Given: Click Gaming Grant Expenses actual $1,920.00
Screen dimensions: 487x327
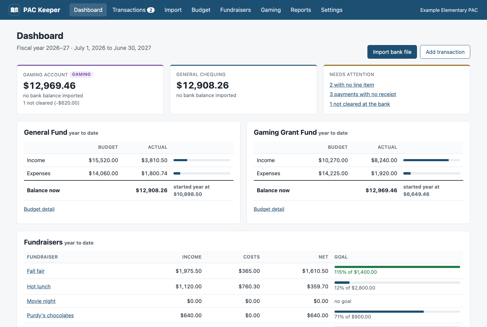Looking at the screenshot, I should [384, 173].
